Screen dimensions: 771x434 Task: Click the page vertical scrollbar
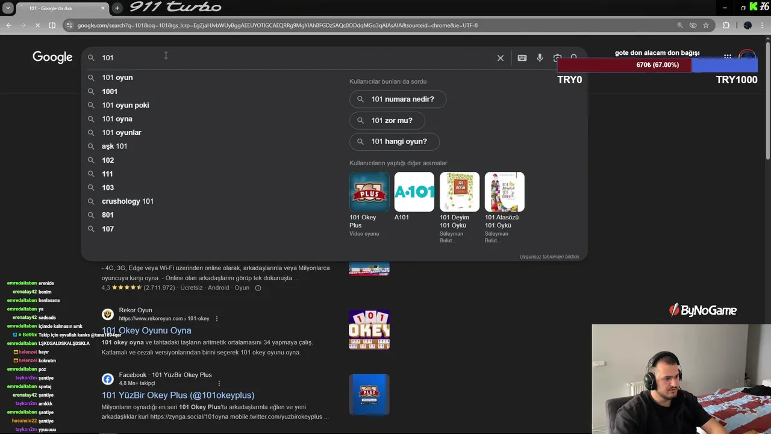pos(767,102)
